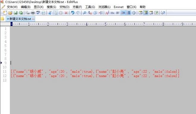Save the file with the Save icon
Screen dimensions: 196x114
[16, 13]
